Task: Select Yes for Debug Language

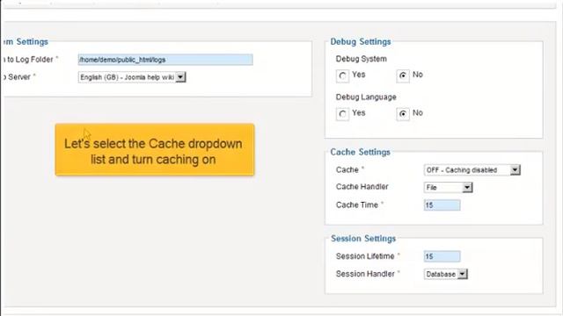Action: pyautogui.click(x=342, y=114)
